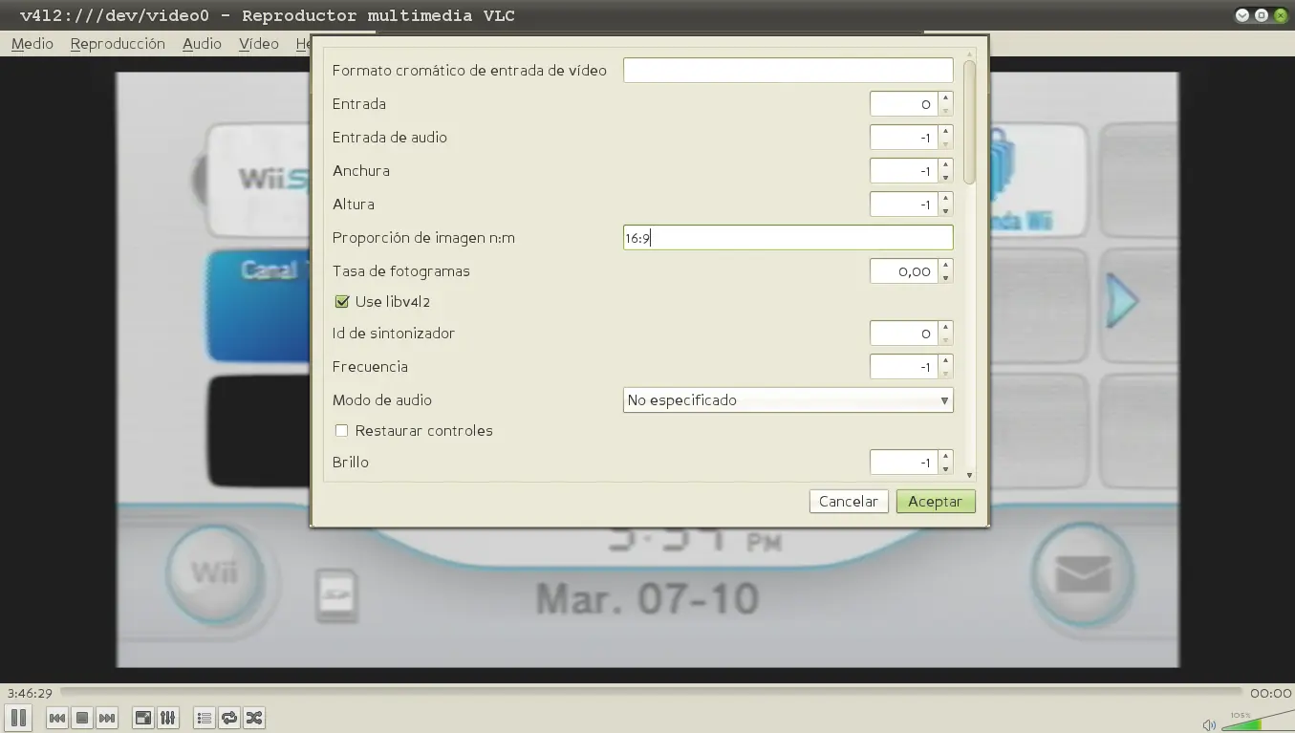The width and height of the screenshot is (1295, 733).
Task: Expand the Modo de audio dropdown
Action: point(788,400)
